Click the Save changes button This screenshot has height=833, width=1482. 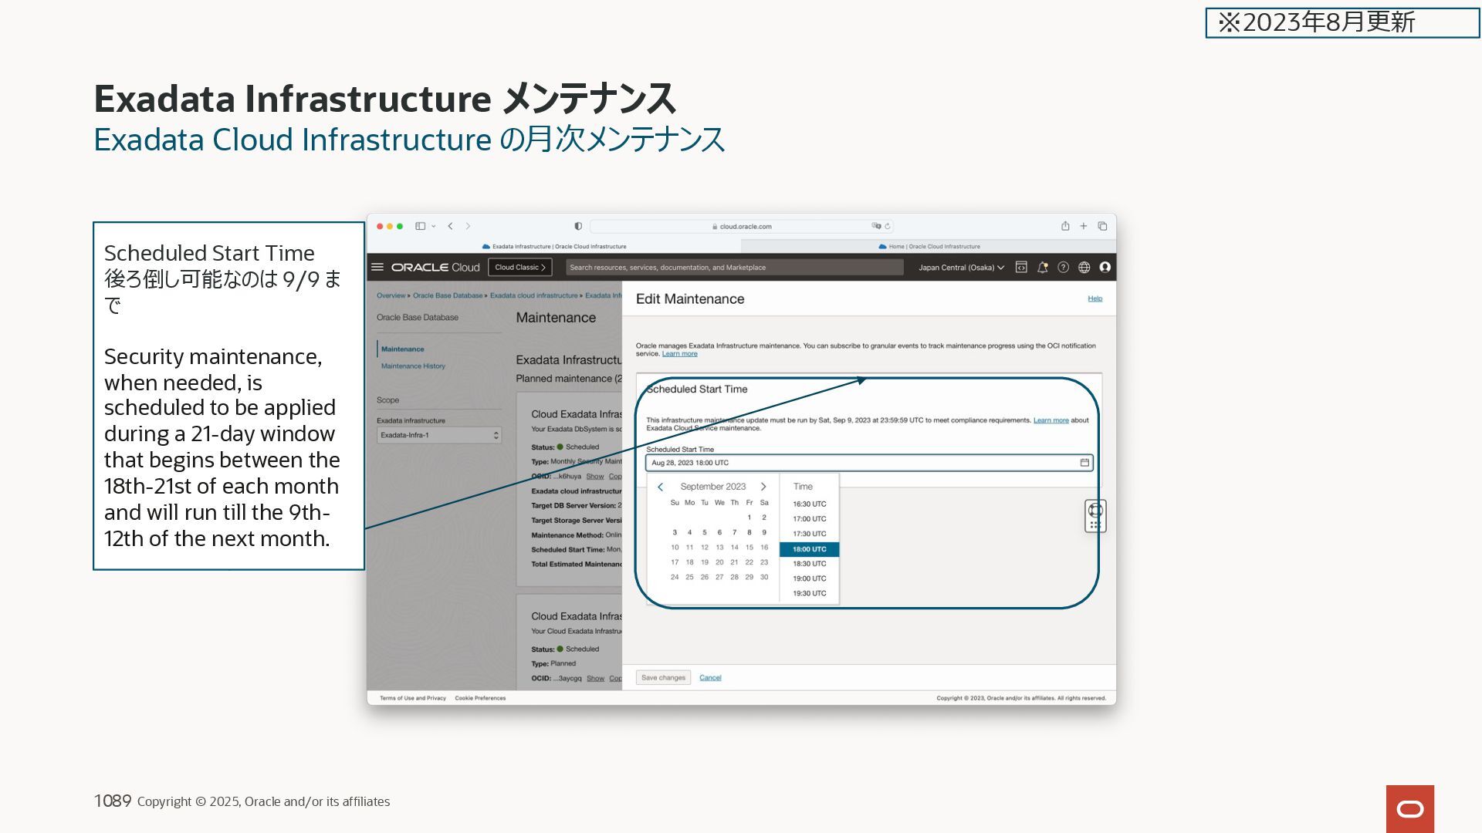pyautogui.click(x=663, y=678)
